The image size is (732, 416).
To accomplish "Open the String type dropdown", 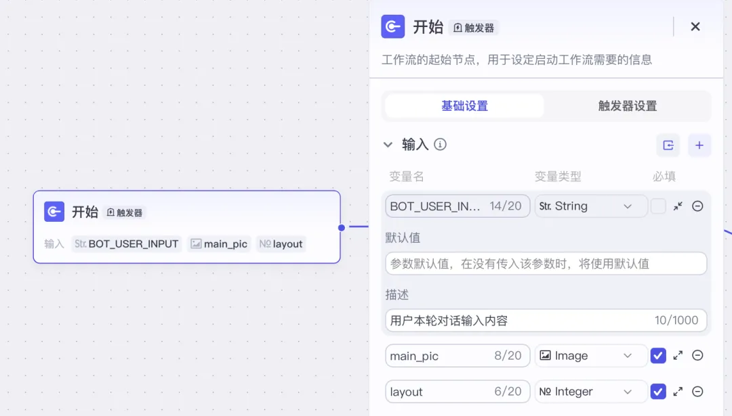I will (x=590, y=206).
